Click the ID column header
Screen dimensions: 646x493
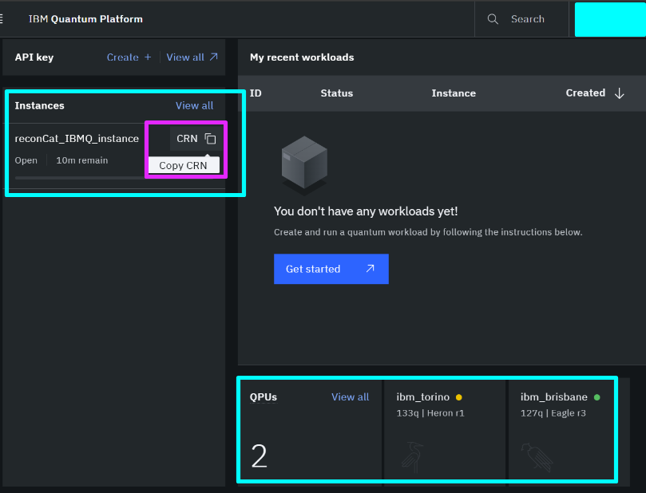point(256,93)
